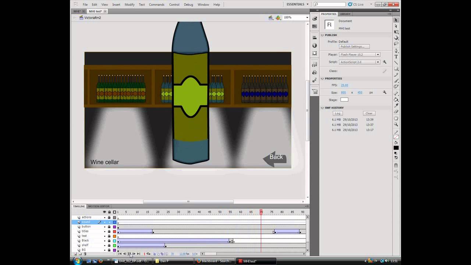Click the black fill color swatch

(x=396, y=148)
